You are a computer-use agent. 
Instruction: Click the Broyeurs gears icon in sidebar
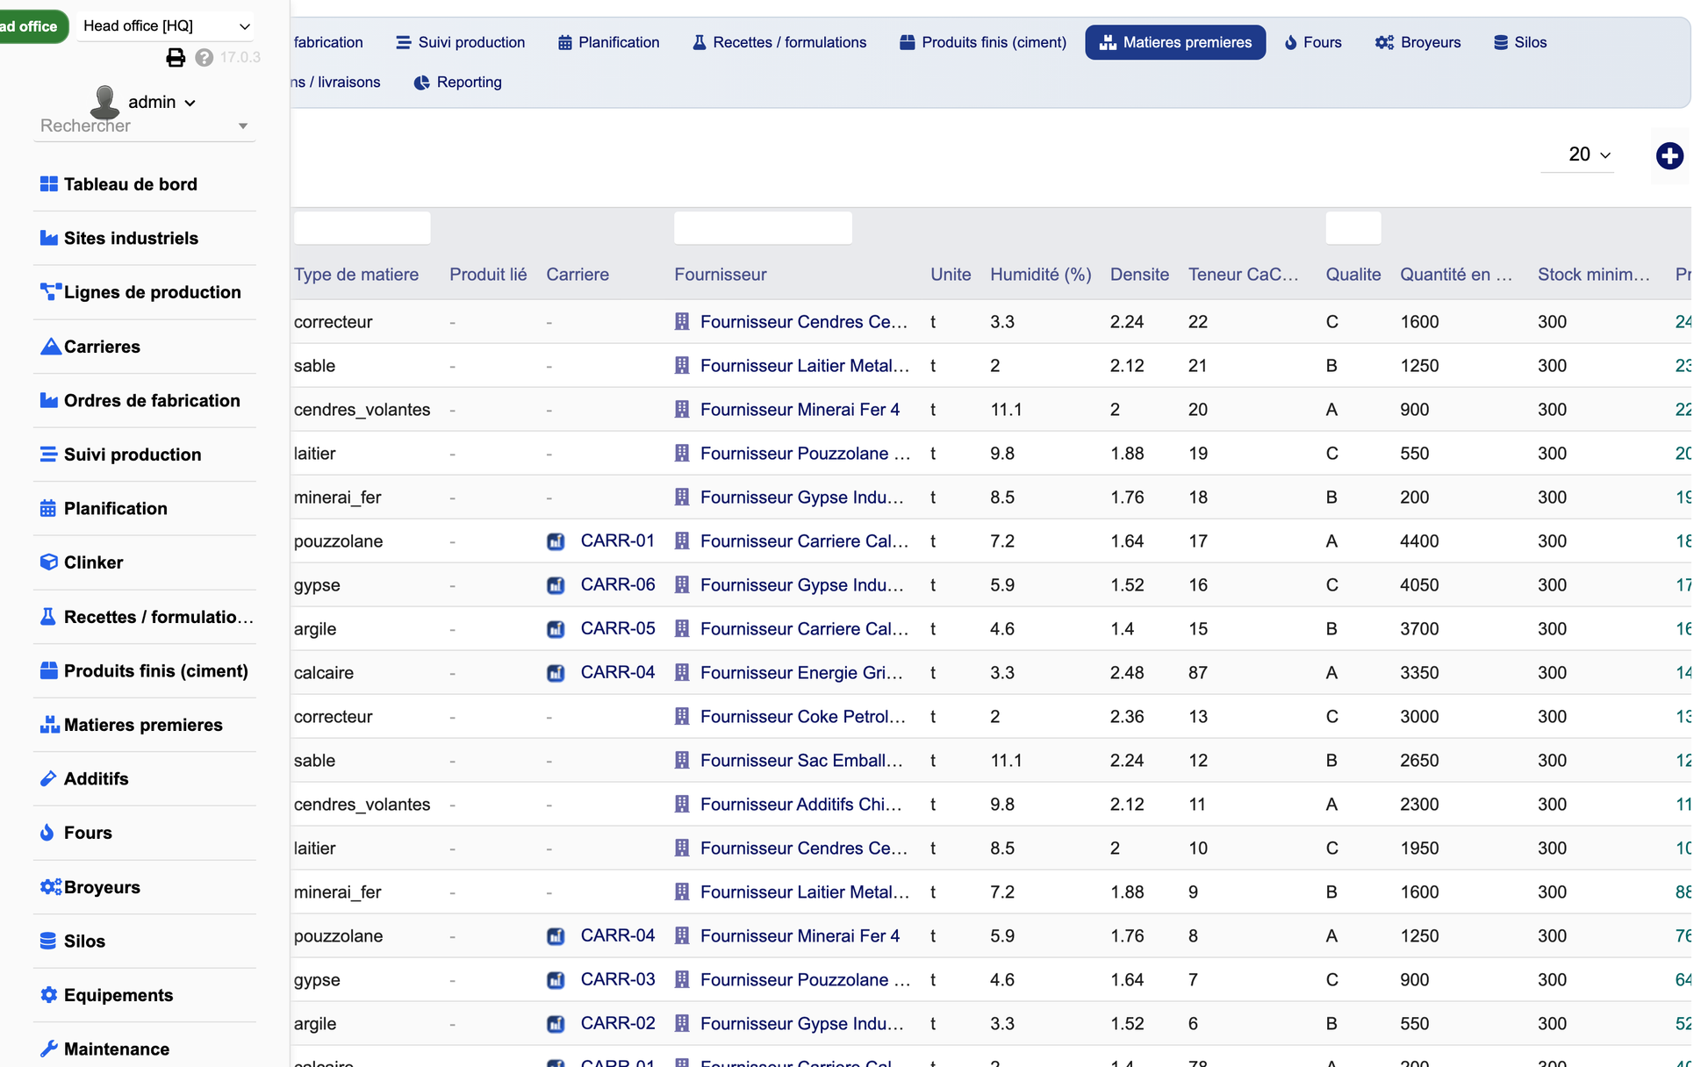pyautogui.click(x=51, y=887)
